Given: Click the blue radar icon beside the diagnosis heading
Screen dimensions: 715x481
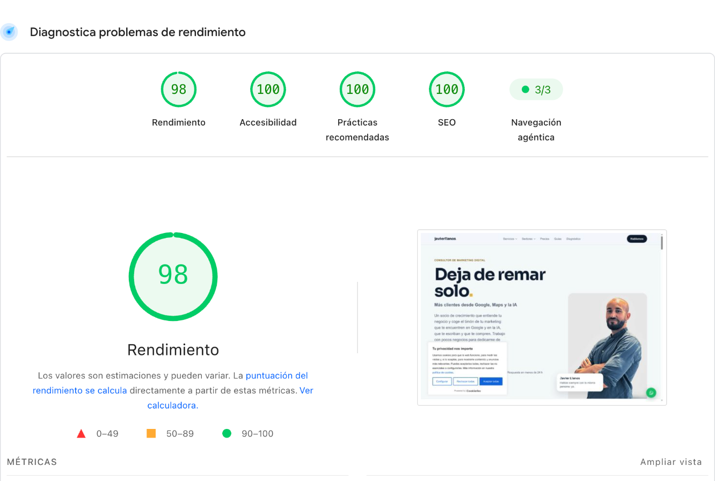Looking at the screenshot, I should click(9, 32).
